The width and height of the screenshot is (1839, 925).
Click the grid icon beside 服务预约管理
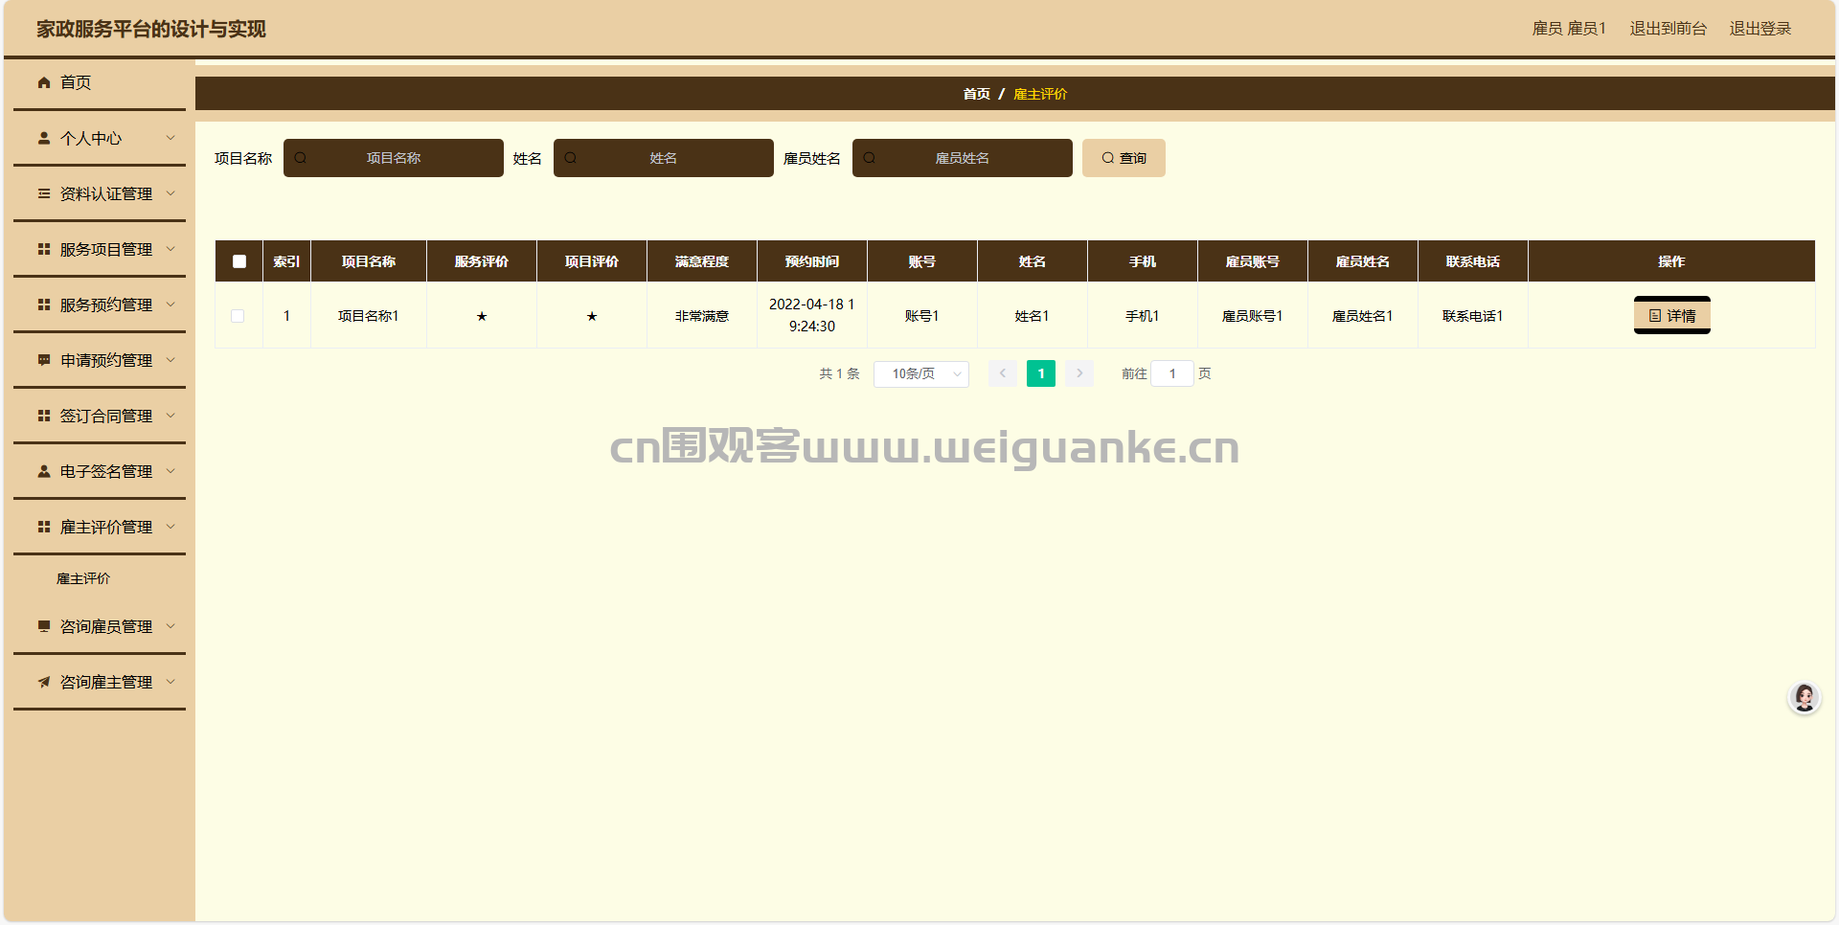[44, 305]
